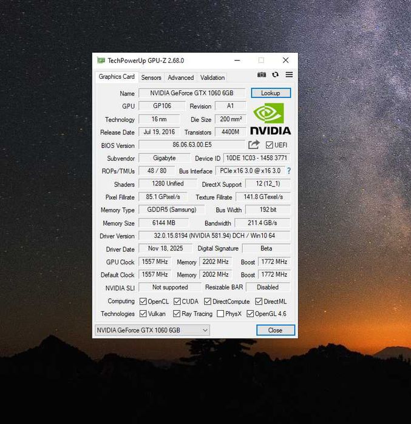The height and width of the screenshot is (424, 411).
Task: Click the Pixel Fillrate value 85.1 GPixel/s
Action: (x=163, y=197)
